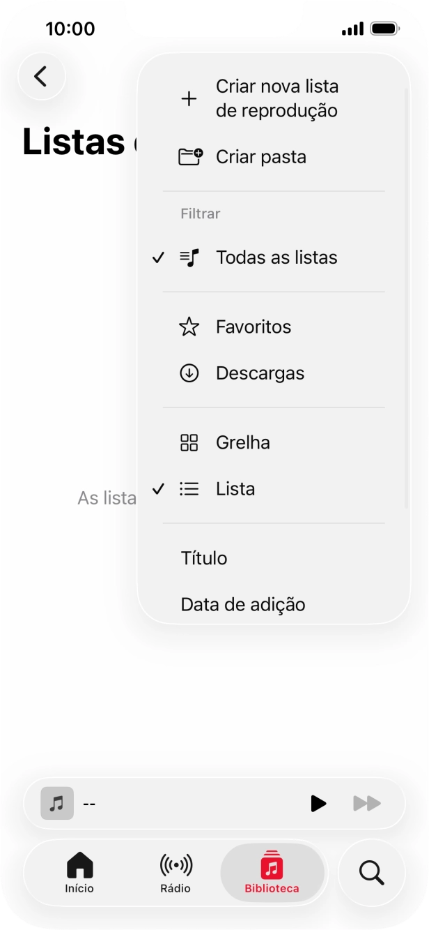Tap Criar nova lista de reprodução
429x930 pixels.
pyautogui.click(x=277, y=98)
